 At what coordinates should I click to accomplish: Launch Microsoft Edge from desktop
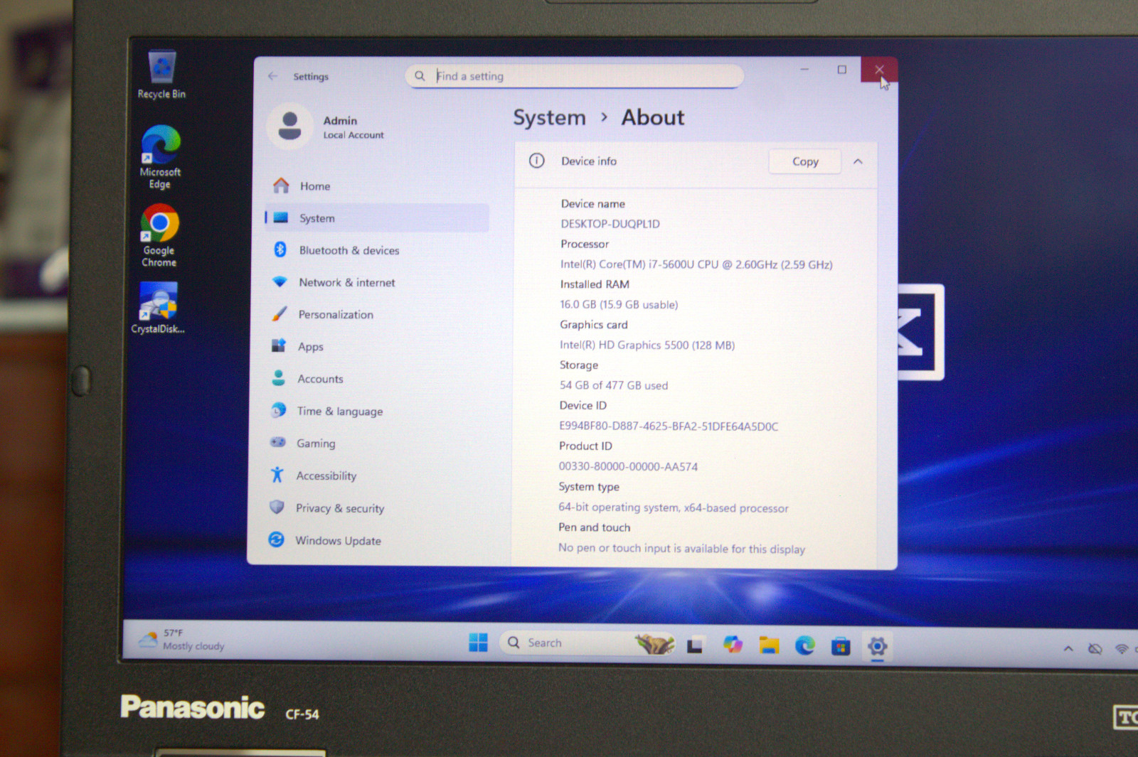[160, 157]
